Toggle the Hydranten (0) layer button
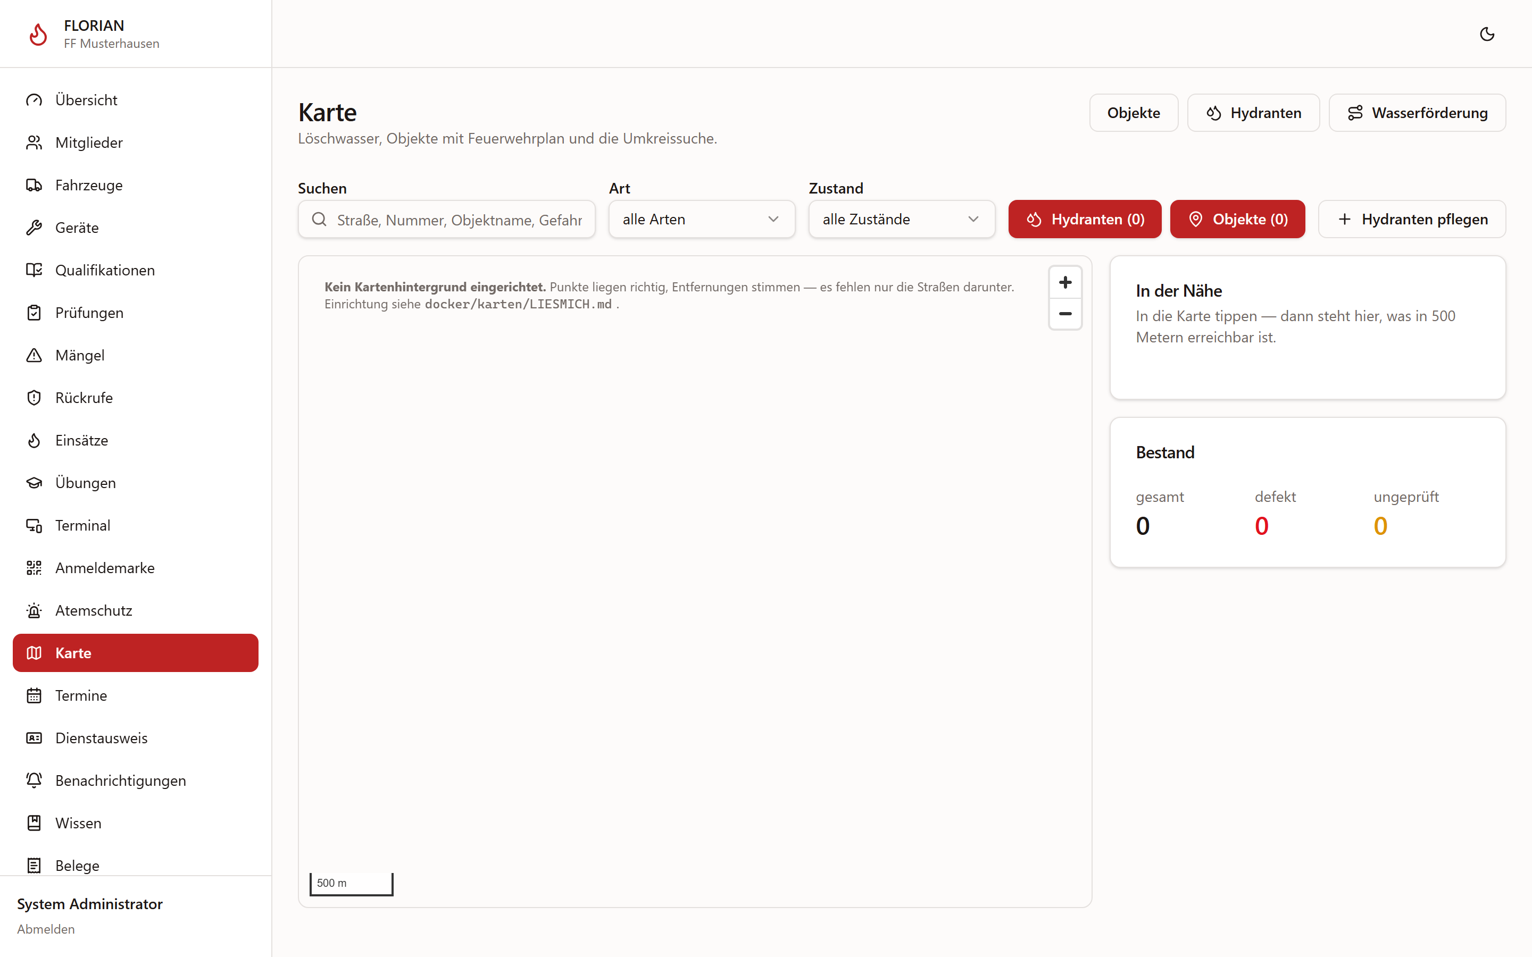Viewport: 1532px width, 957px height. (x=1085, y=219)
